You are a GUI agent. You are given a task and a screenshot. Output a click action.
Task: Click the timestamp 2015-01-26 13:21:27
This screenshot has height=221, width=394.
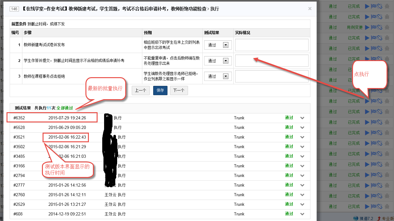(67, 204)
